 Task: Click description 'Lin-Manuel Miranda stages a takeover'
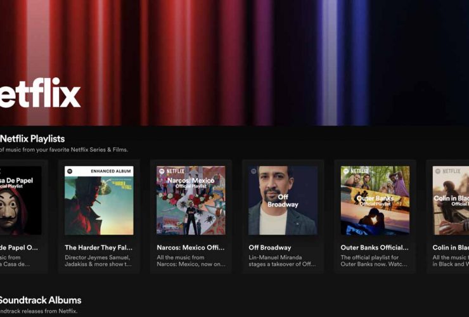[x=282, y=261]
